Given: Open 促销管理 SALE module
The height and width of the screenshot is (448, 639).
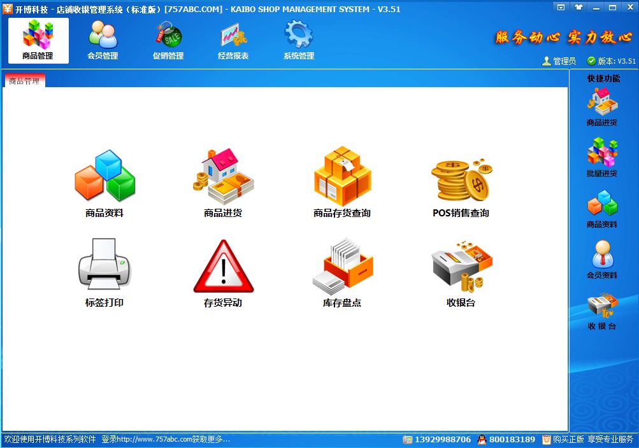Looking at the screenshot, I should [168, 41].
